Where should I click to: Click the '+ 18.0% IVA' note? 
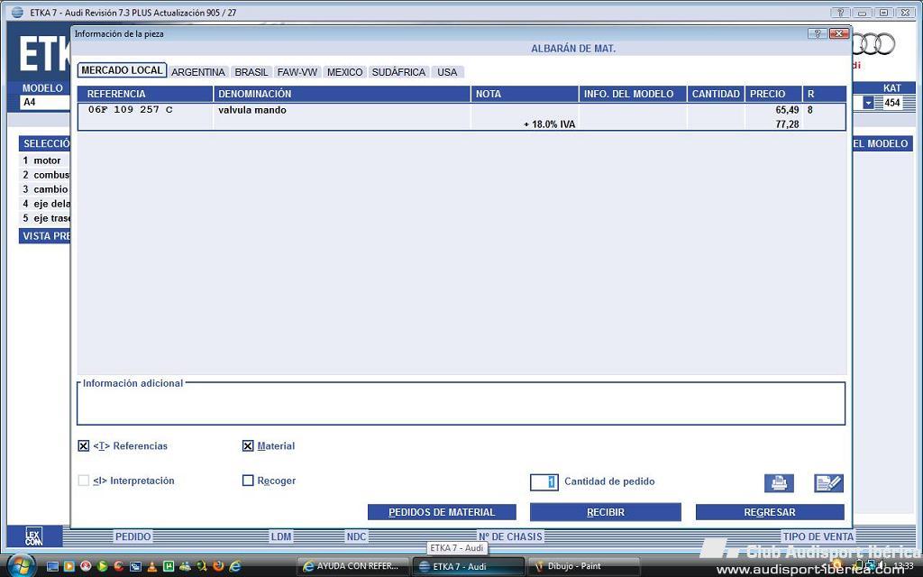coord(549,124)
